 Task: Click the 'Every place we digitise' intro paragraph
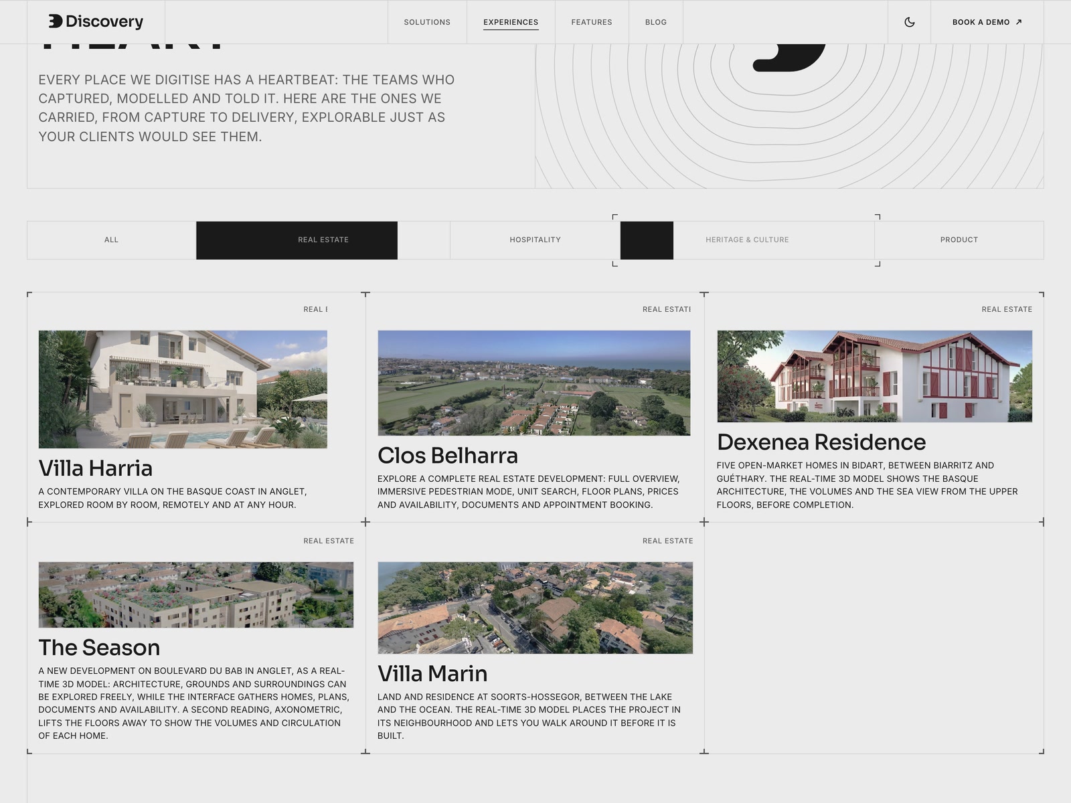tap(246, 108)
